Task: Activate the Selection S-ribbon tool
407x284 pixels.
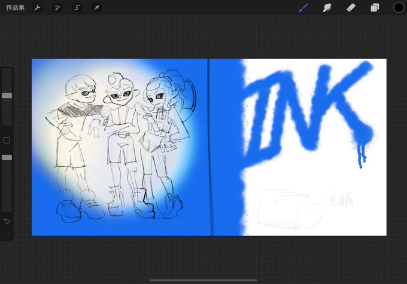Action: [77, 8]
